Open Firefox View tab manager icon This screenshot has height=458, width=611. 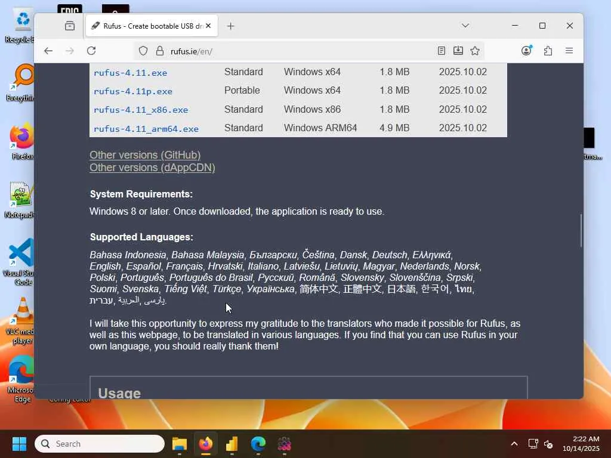(70, 26)
